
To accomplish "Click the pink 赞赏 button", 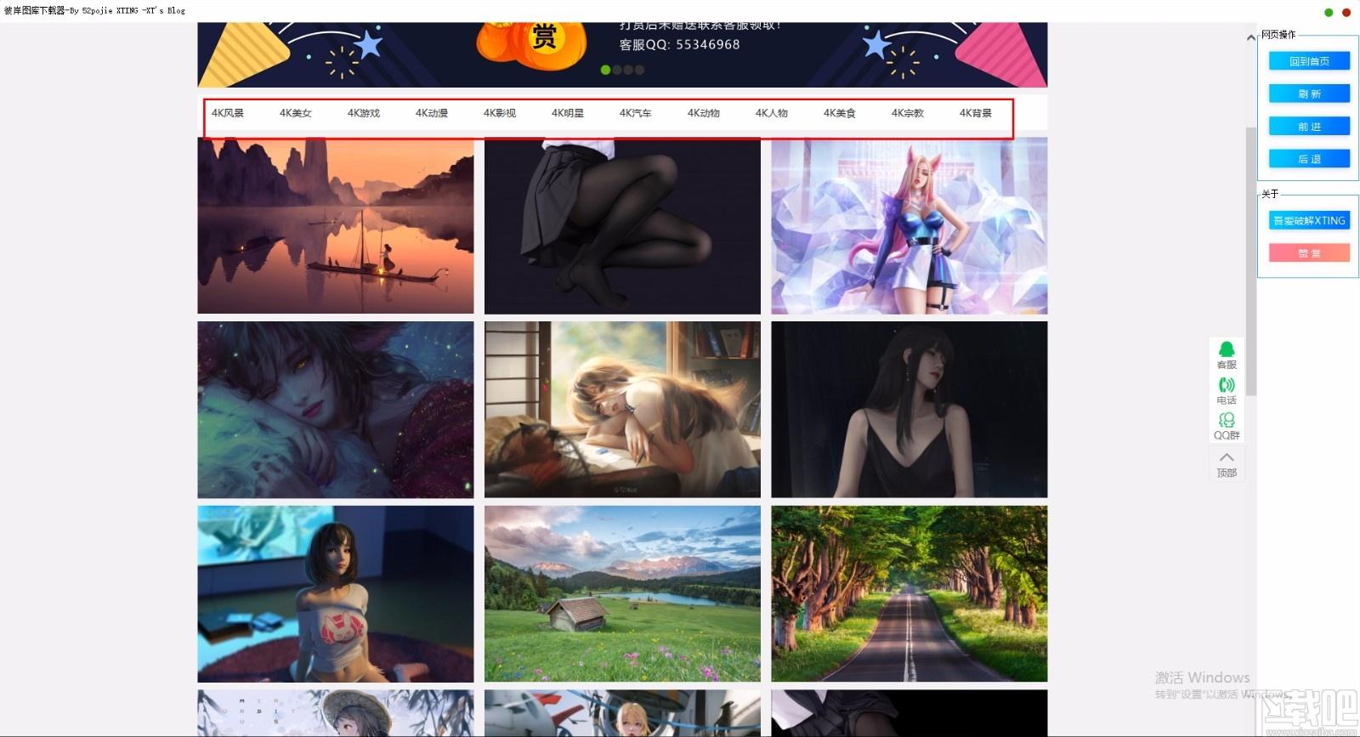I will tap(1309, 252).
